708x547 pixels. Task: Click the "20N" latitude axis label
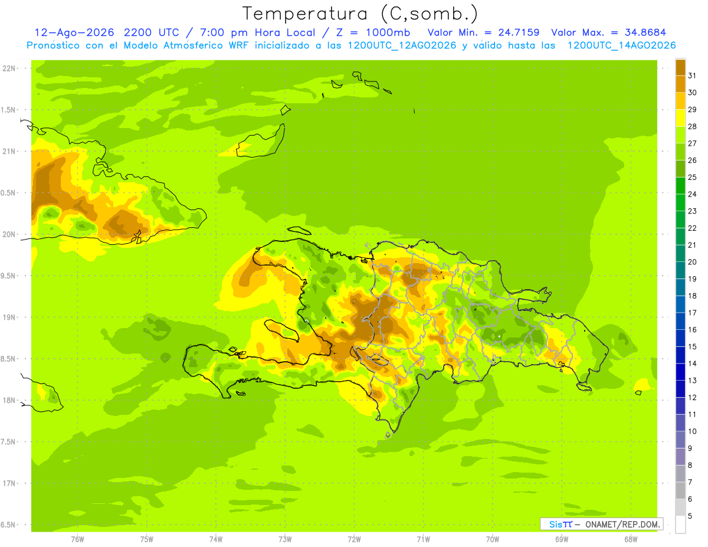tap(8, 234)
